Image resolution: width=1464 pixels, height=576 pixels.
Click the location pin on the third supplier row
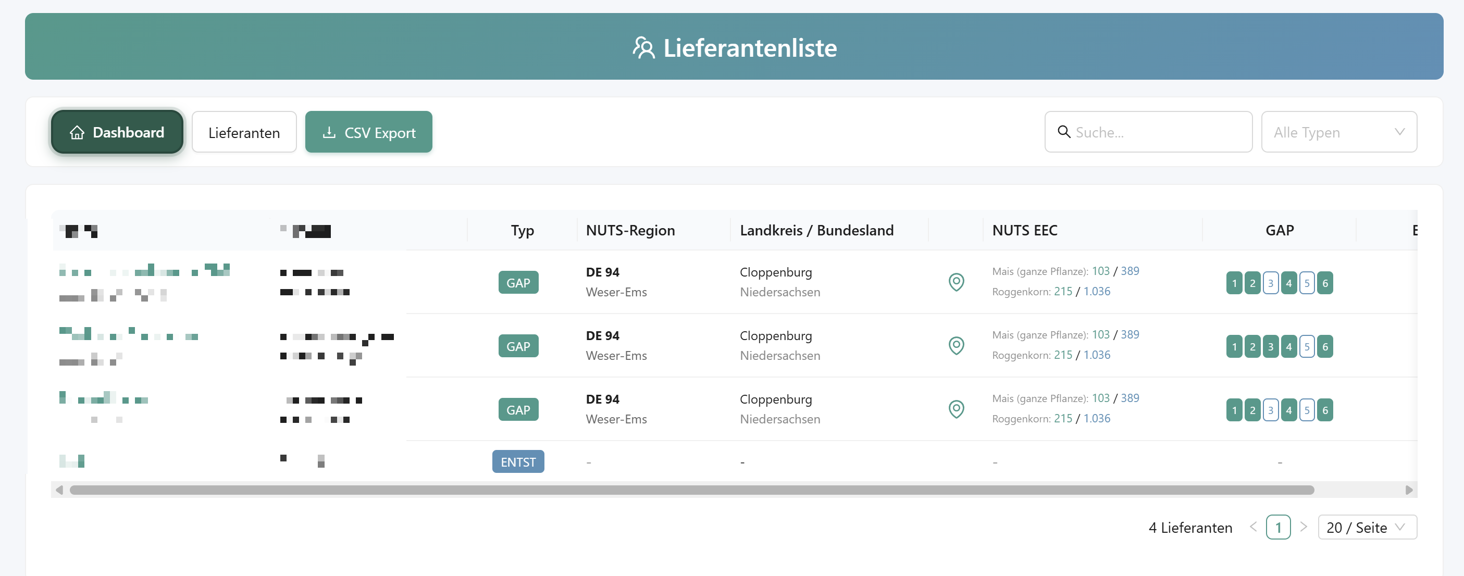957,409
